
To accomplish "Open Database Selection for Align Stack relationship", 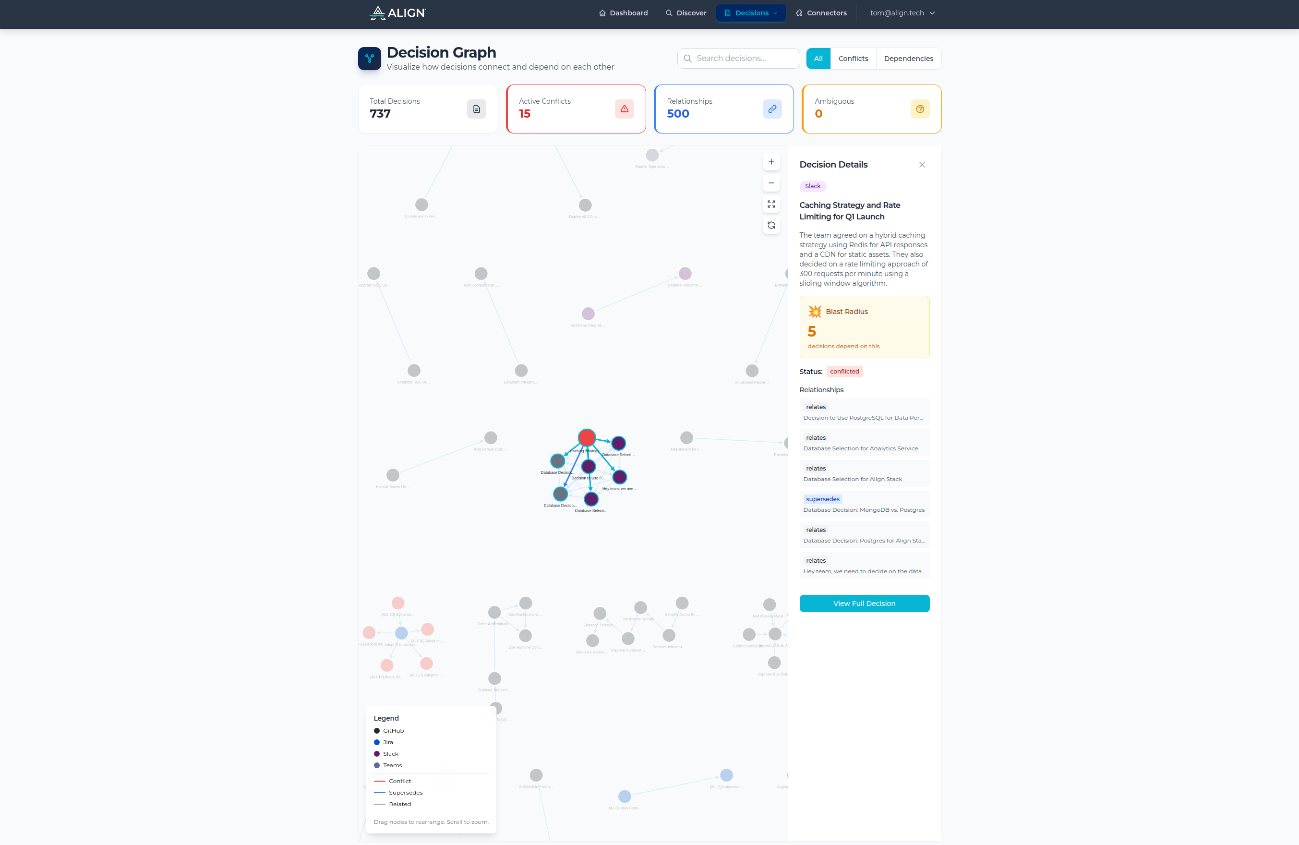I will coord(864,473).
